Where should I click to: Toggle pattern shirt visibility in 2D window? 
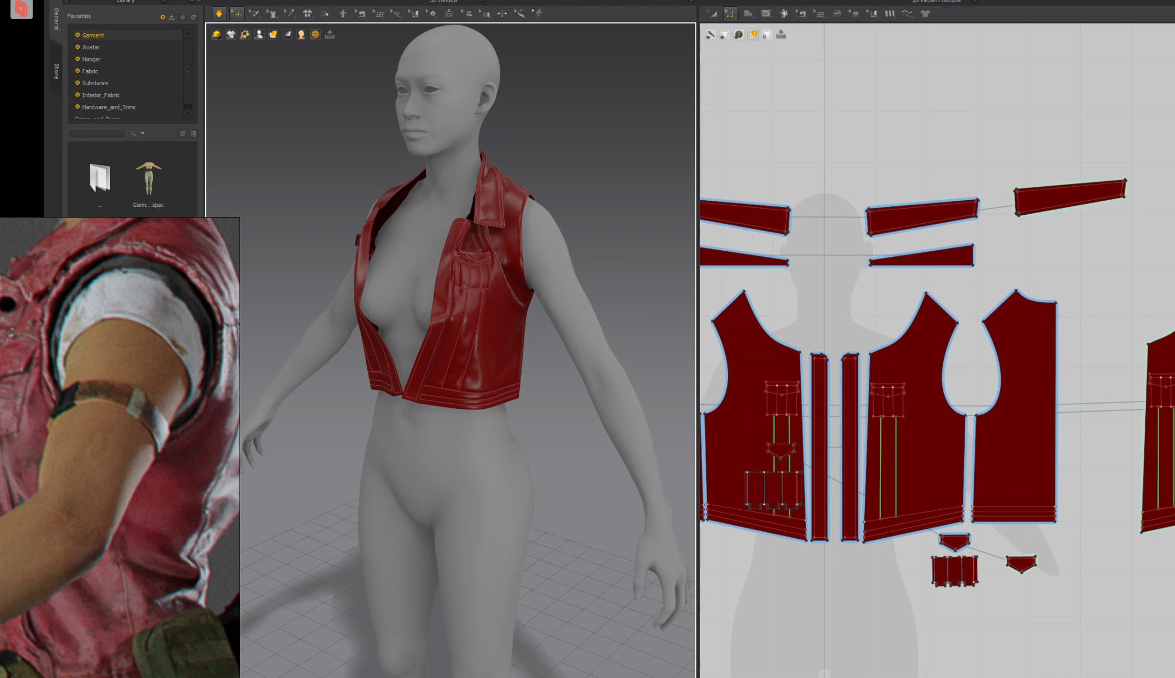point(725,35)
